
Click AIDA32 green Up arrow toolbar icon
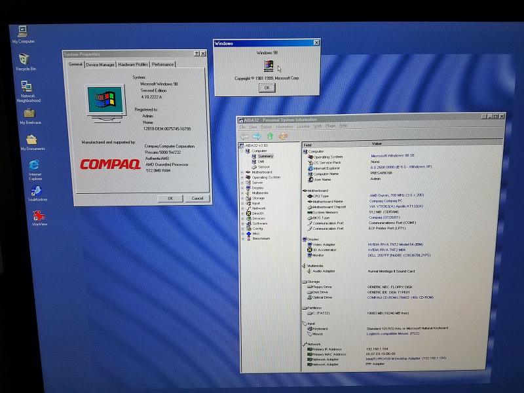[270, 136]
